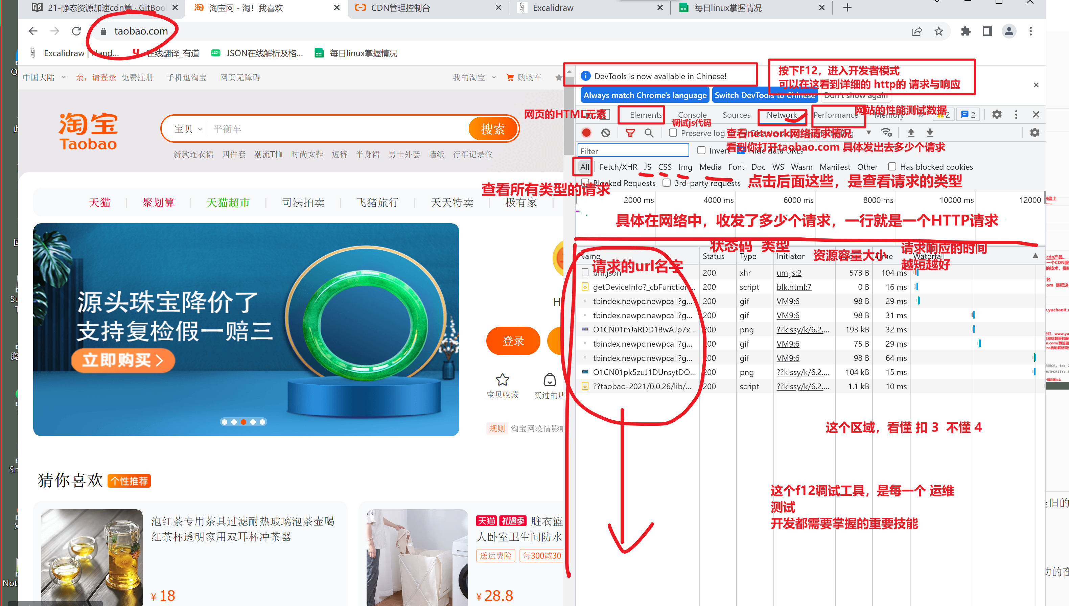1069x606 pixels.
Task: Open the 天猫超市 link
Action: (x=228, y=203)
